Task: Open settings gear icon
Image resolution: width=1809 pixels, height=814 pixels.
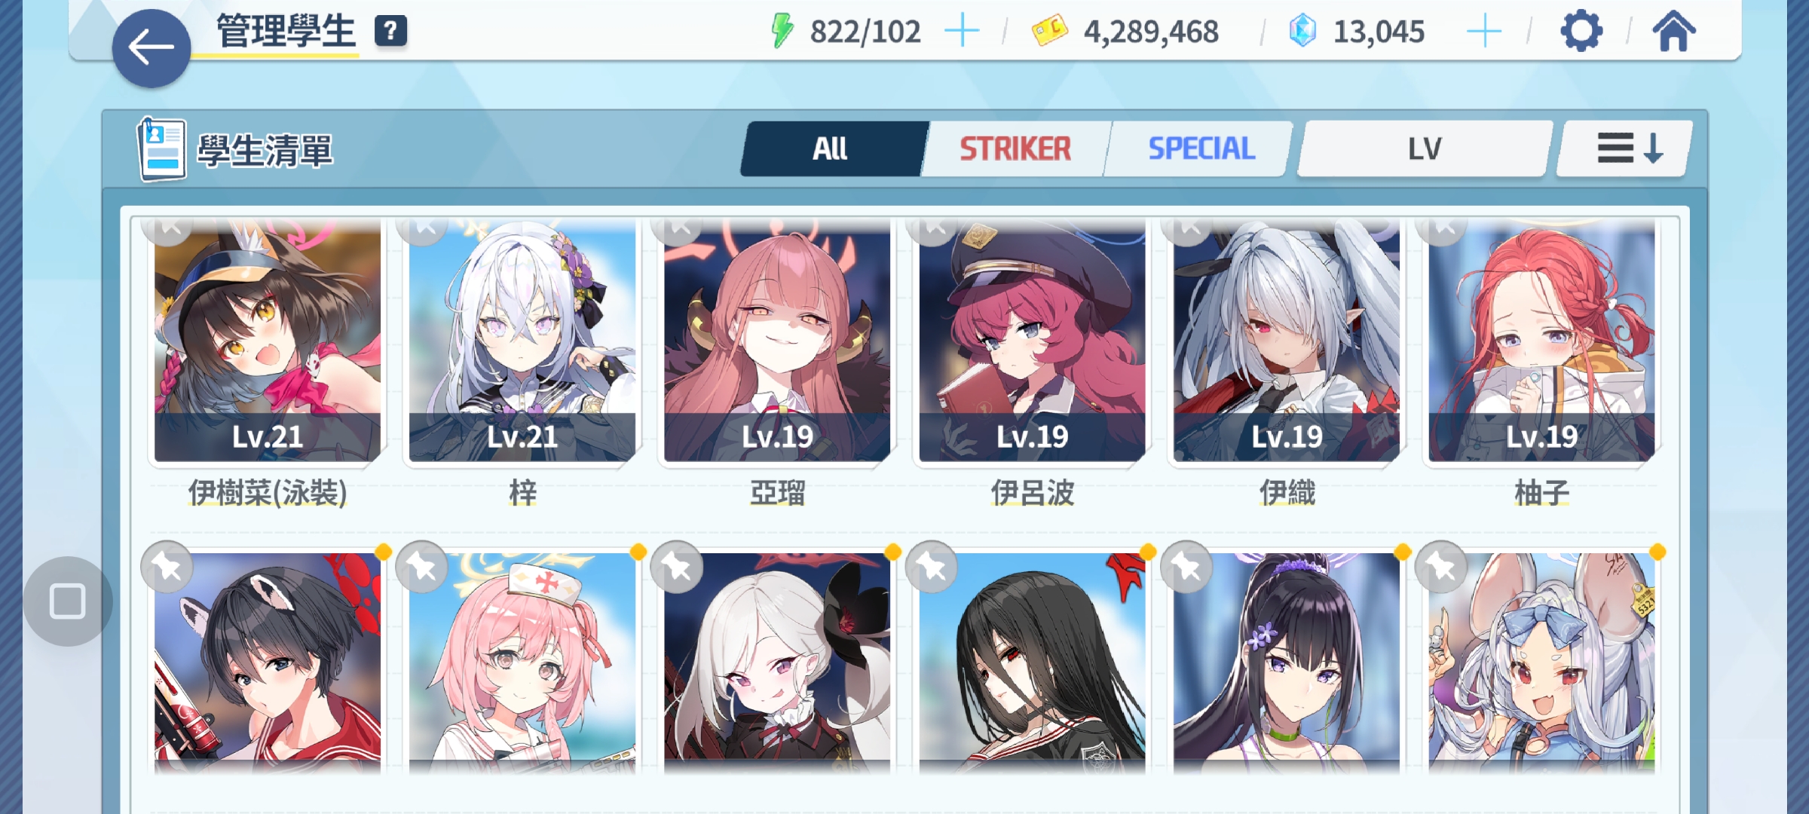Action: (x=1581, y=32)
